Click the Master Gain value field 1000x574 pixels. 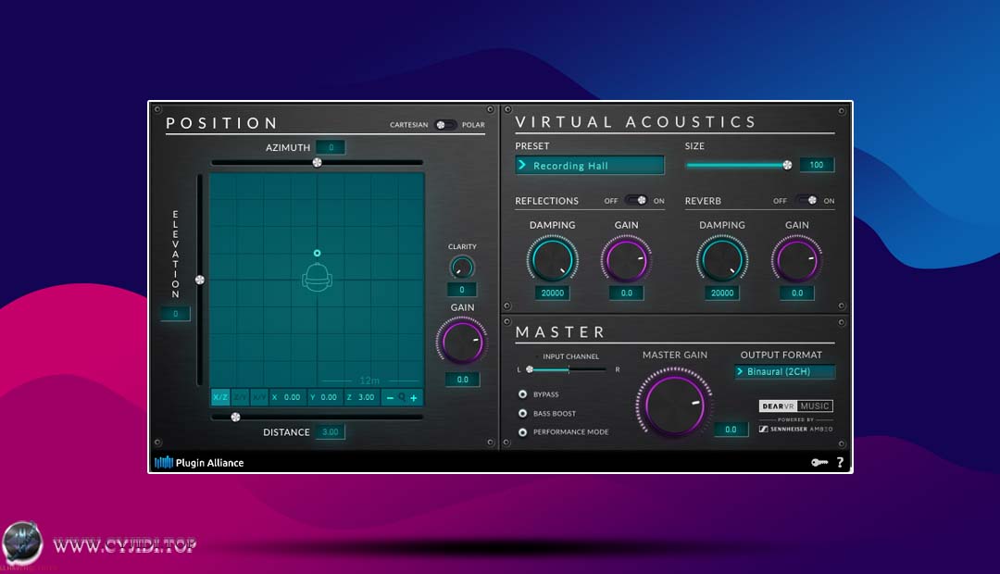click(731, 430)
